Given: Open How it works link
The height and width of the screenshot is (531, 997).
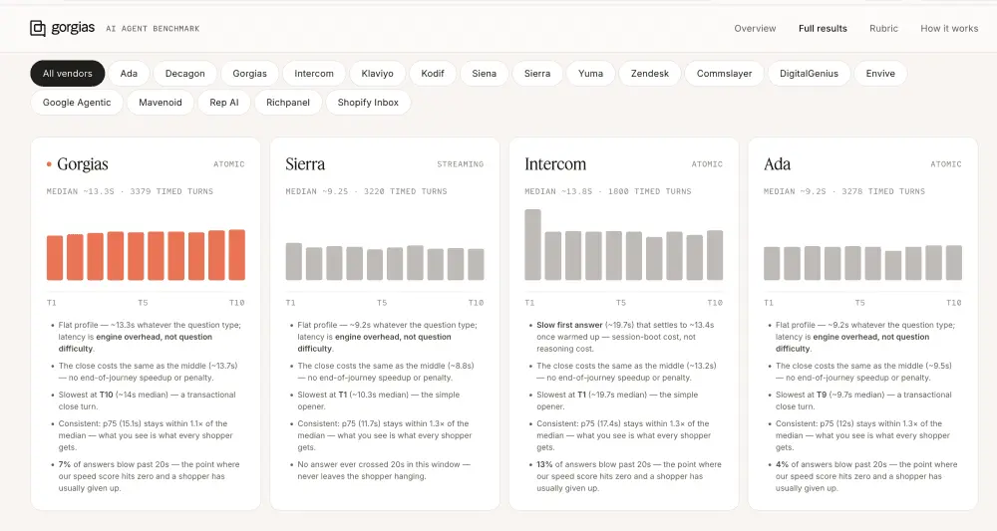Looking at the screenshot, I should click(x=949, y=29).
